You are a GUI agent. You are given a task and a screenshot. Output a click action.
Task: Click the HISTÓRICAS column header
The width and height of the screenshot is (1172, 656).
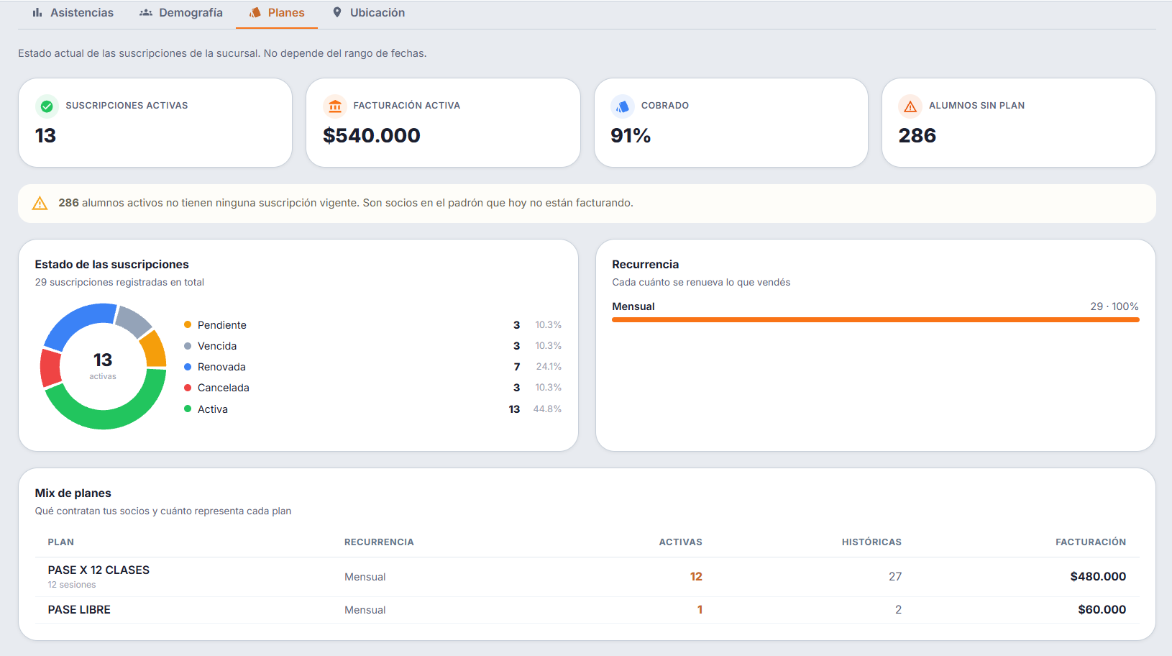tap(871, 542)
